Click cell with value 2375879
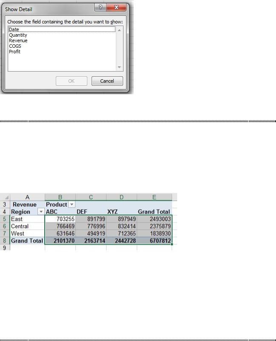This screenshot has height=341, width=276. click(154, 226)
